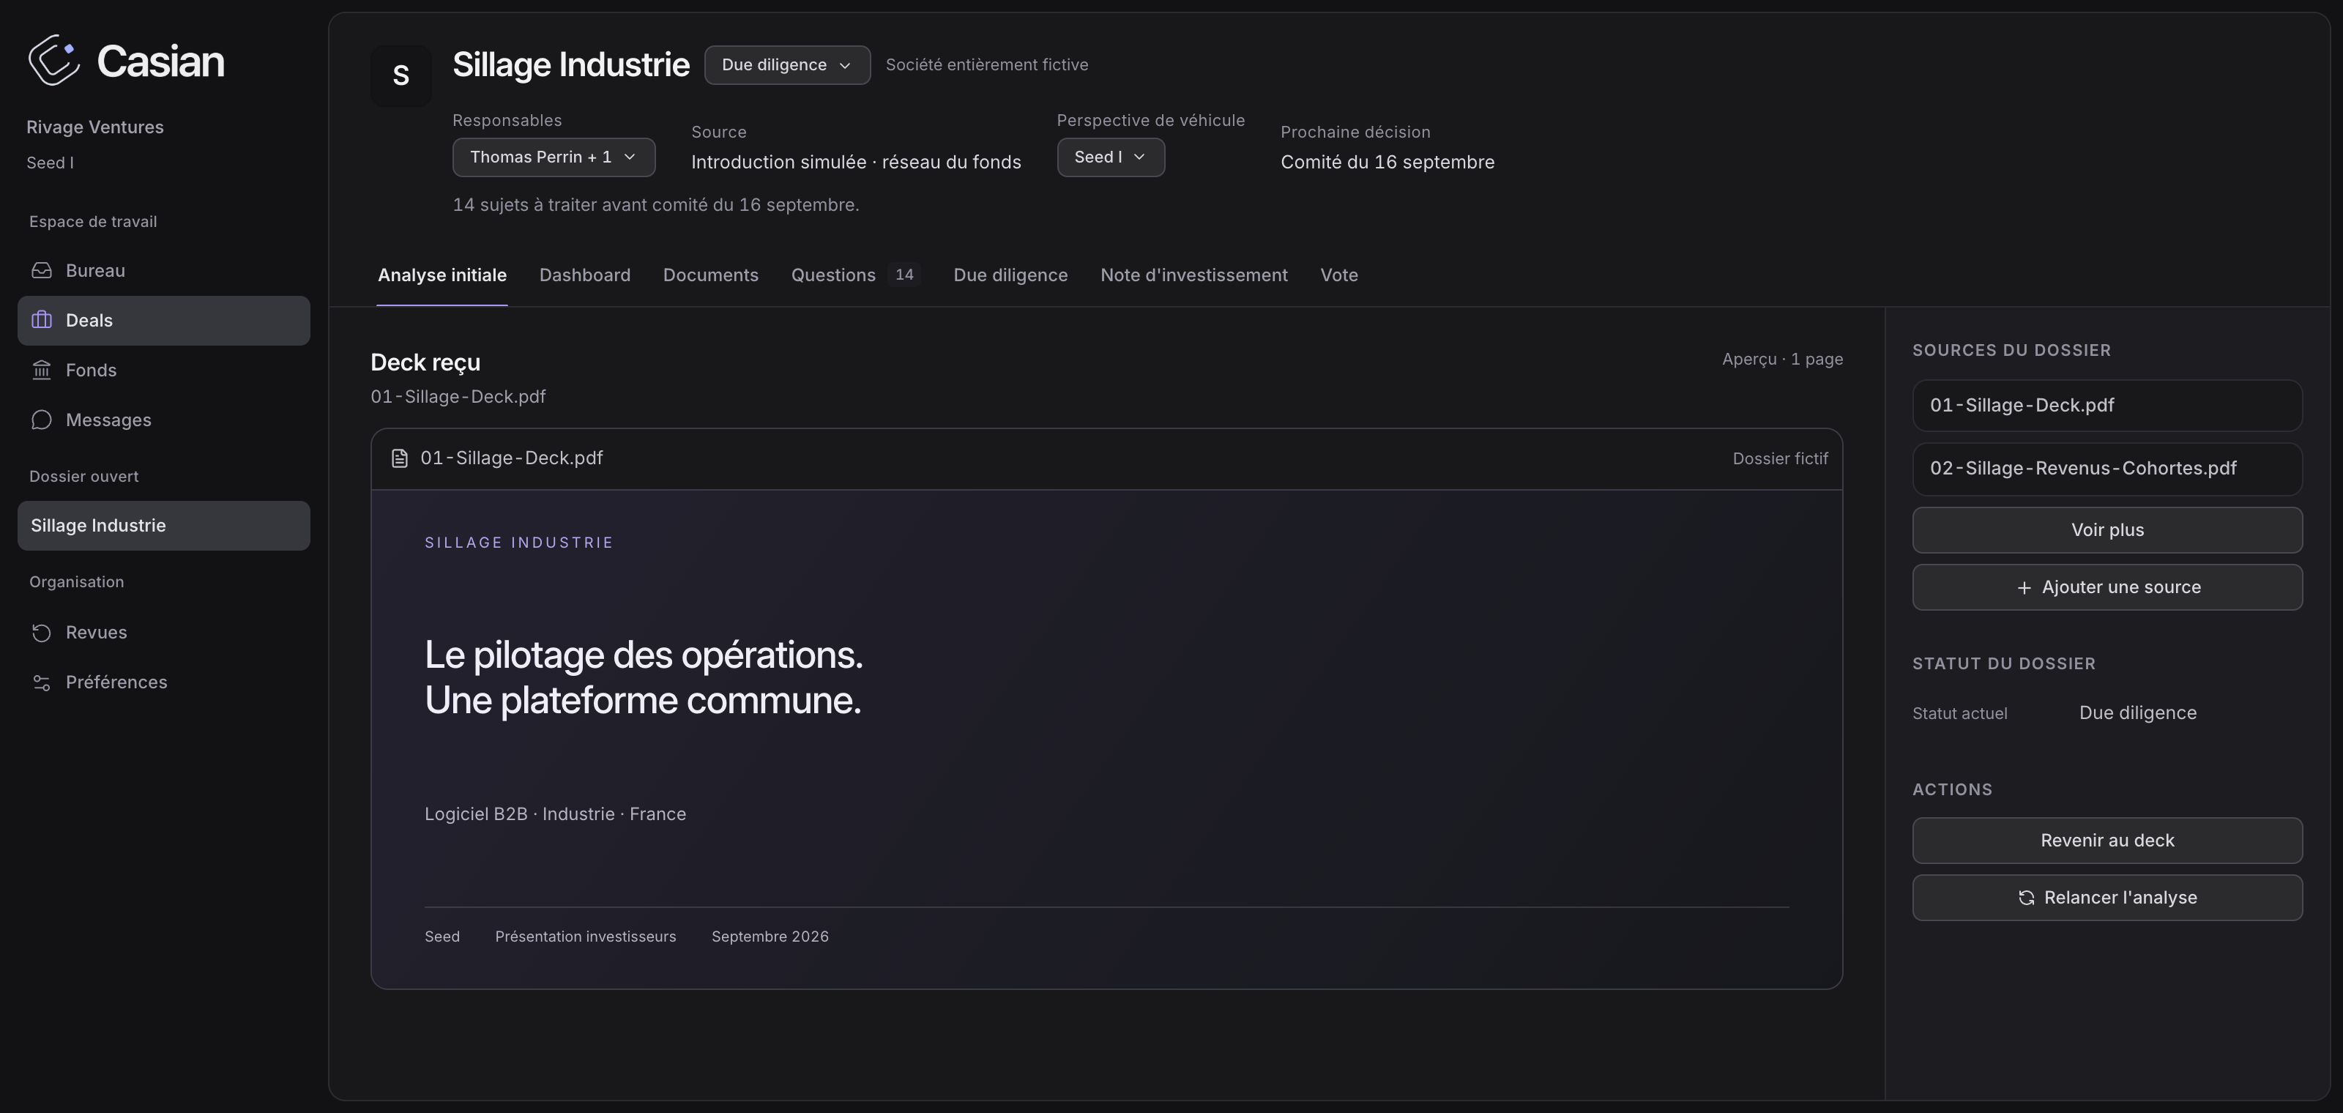Open the Sillage Industrie open dossier entry

click(164, 526)
